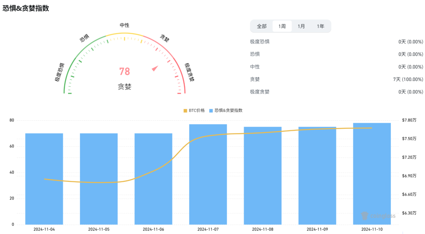Switch to the 全部 time range tab

pyautogui.click(x=262, y=26)
